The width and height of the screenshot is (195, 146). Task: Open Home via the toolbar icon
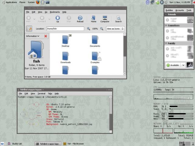(x=94, y=18)
